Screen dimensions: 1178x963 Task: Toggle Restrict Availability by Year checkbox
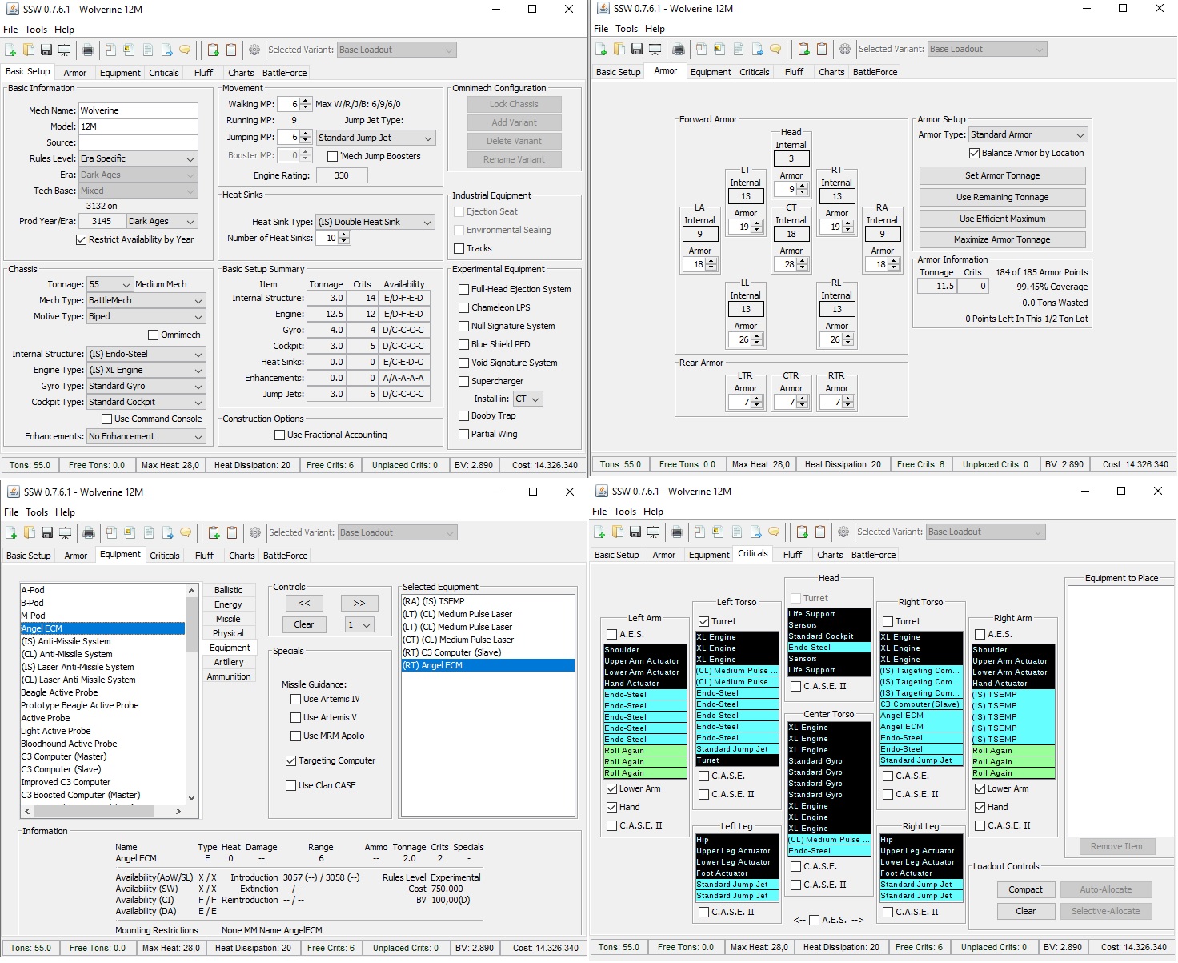click(82, 239)
